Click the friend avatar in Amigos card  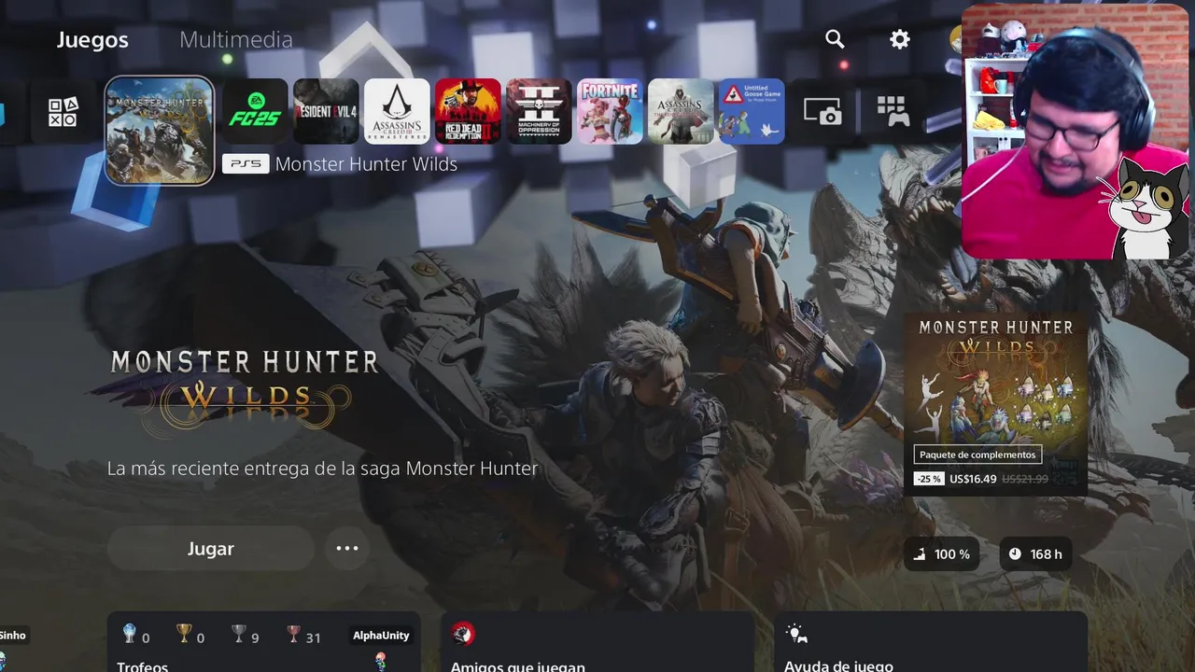462,635
